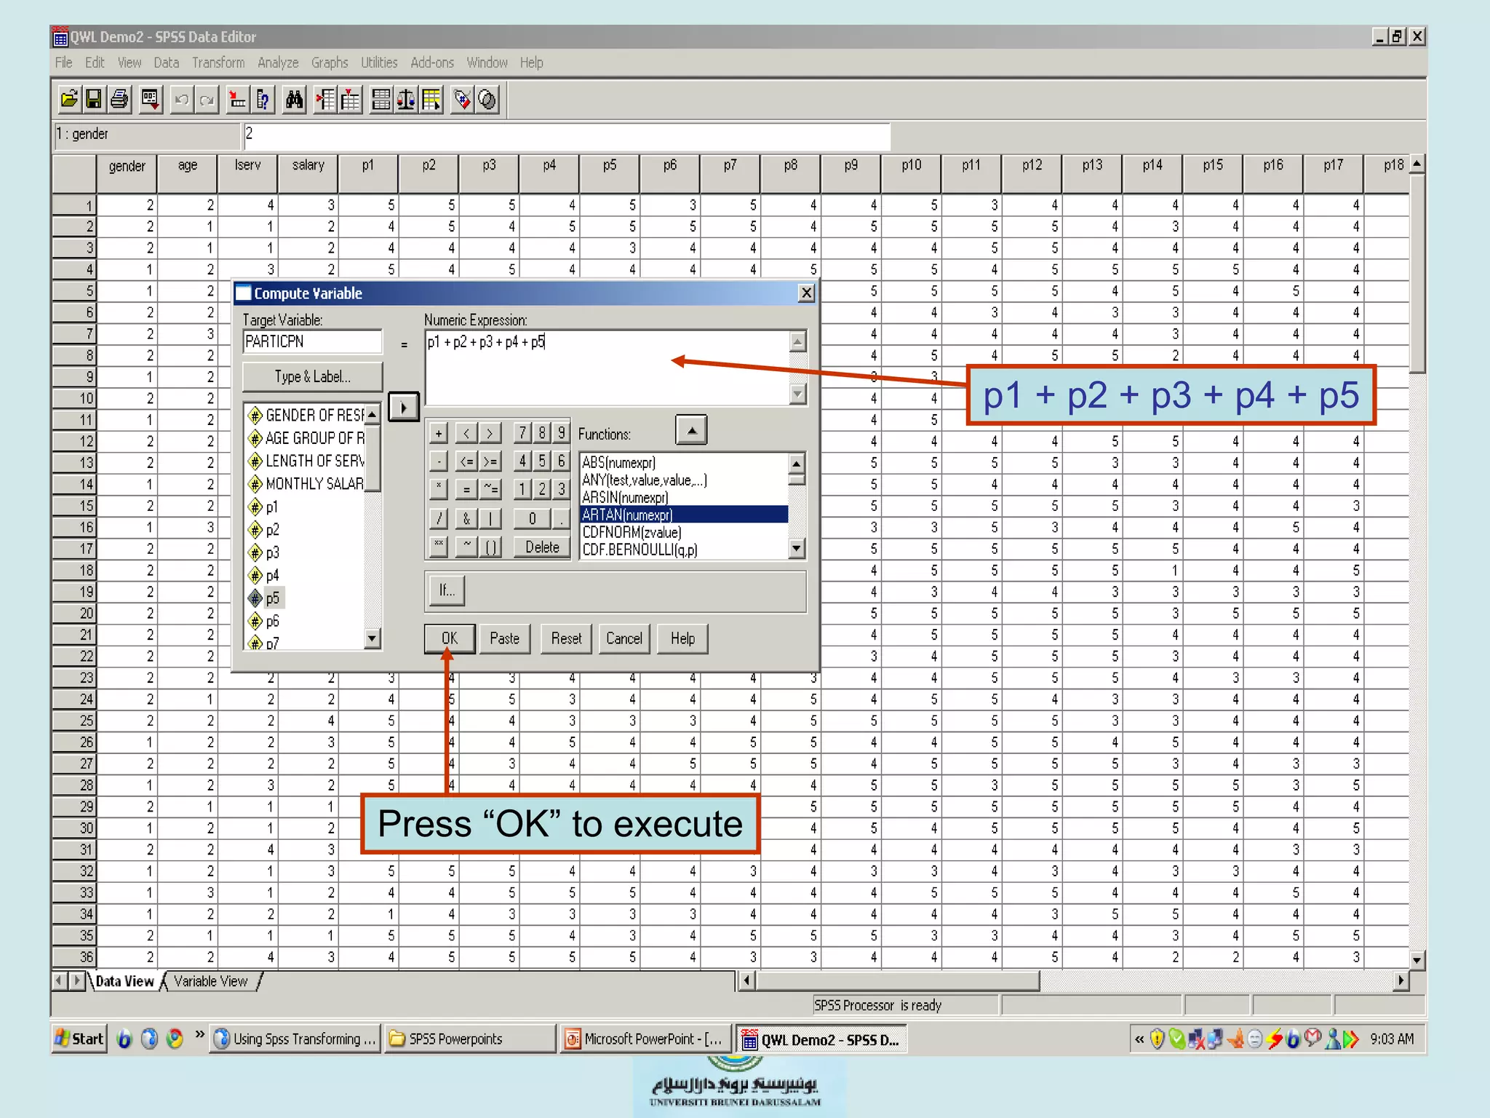
Task: Click the parentheses ( ) keypad button
Action: pos(491,546)
